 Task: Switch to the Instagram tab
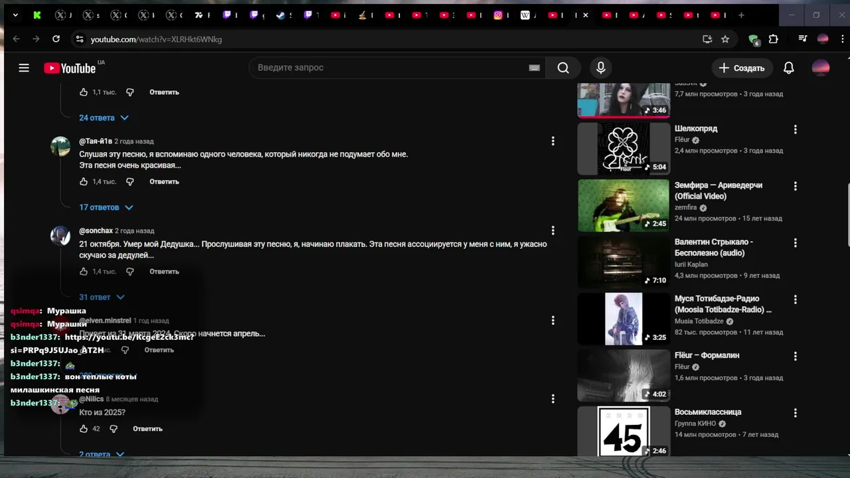point(498,15)
